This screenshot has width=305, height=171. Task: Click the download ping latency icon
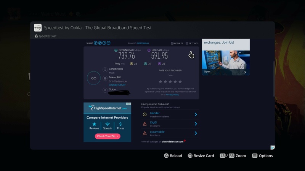[145, 63]
